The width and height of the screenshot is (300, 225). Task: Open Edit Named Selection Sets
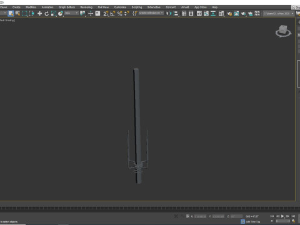coord(135,14)
